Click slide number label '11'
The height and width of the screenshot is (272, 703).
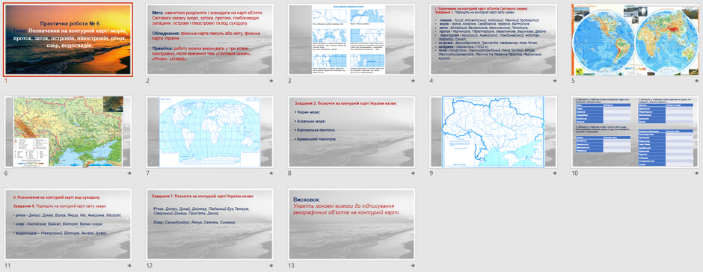(7, 266)
